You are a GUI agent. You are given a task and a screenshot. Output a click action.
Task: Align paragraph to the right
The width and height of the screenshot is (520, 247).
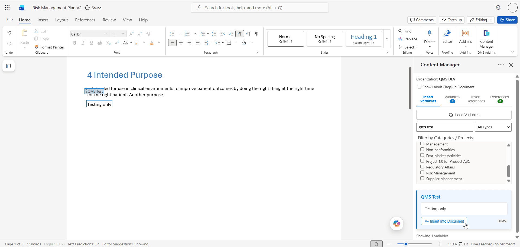[189, 43]
